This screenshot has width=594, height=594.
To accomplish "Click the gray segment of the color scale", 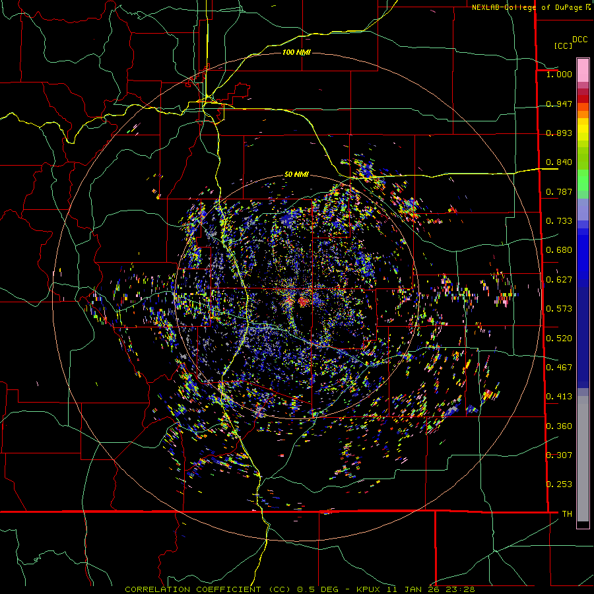I will (x=583, y=459).
